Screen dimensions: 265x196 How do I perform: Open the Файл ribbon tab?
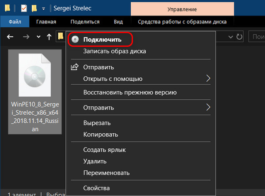click(x=15, y=22)
